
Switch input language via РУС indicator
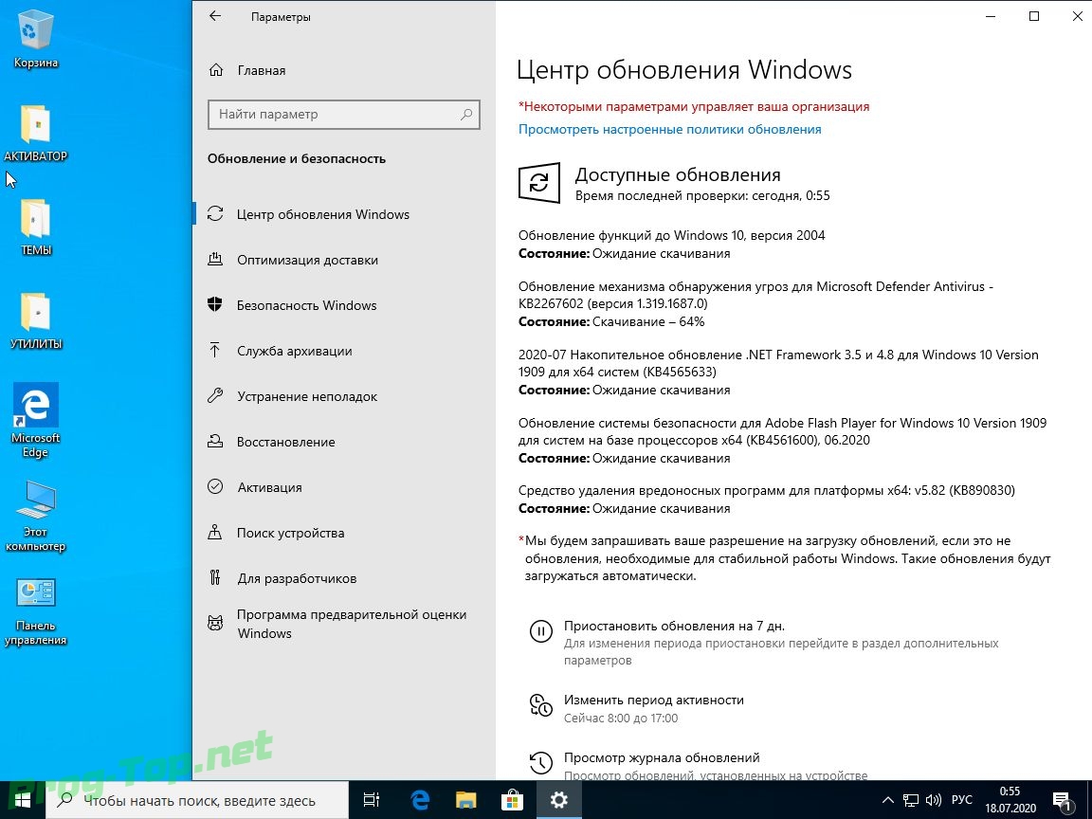pyautogui.click(x=962, y=800)
